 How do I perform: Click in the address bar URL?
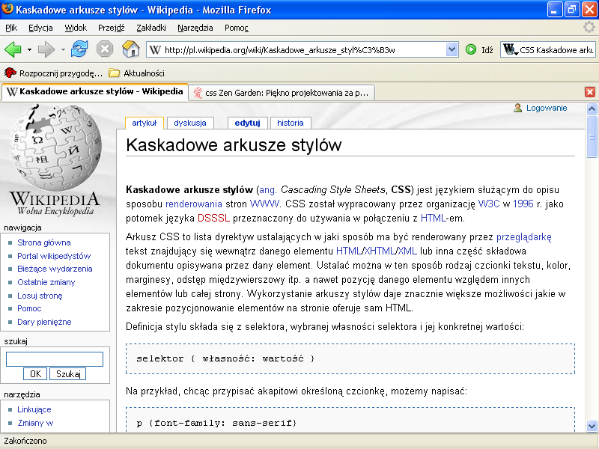coord(304,49)
